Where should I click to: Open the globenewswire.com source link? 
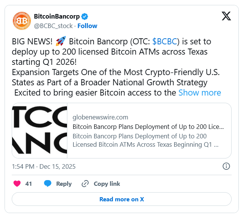coord(100,117)
